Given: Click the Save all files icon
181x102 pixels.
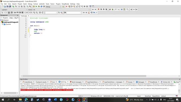Looking at the screenshot, I should [x=10, y=7].
